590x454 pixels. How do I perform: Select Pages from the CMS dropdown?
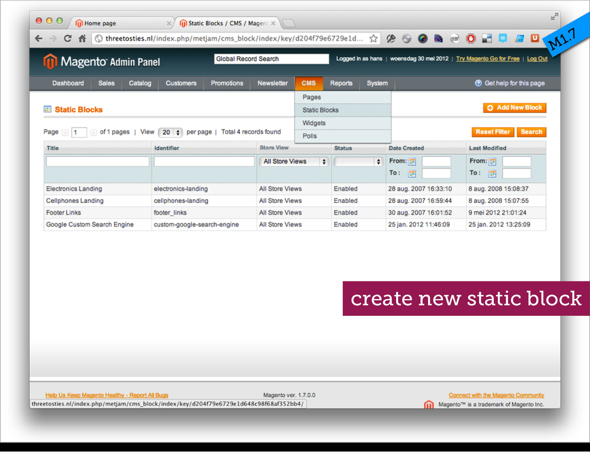tap(343, 97)
